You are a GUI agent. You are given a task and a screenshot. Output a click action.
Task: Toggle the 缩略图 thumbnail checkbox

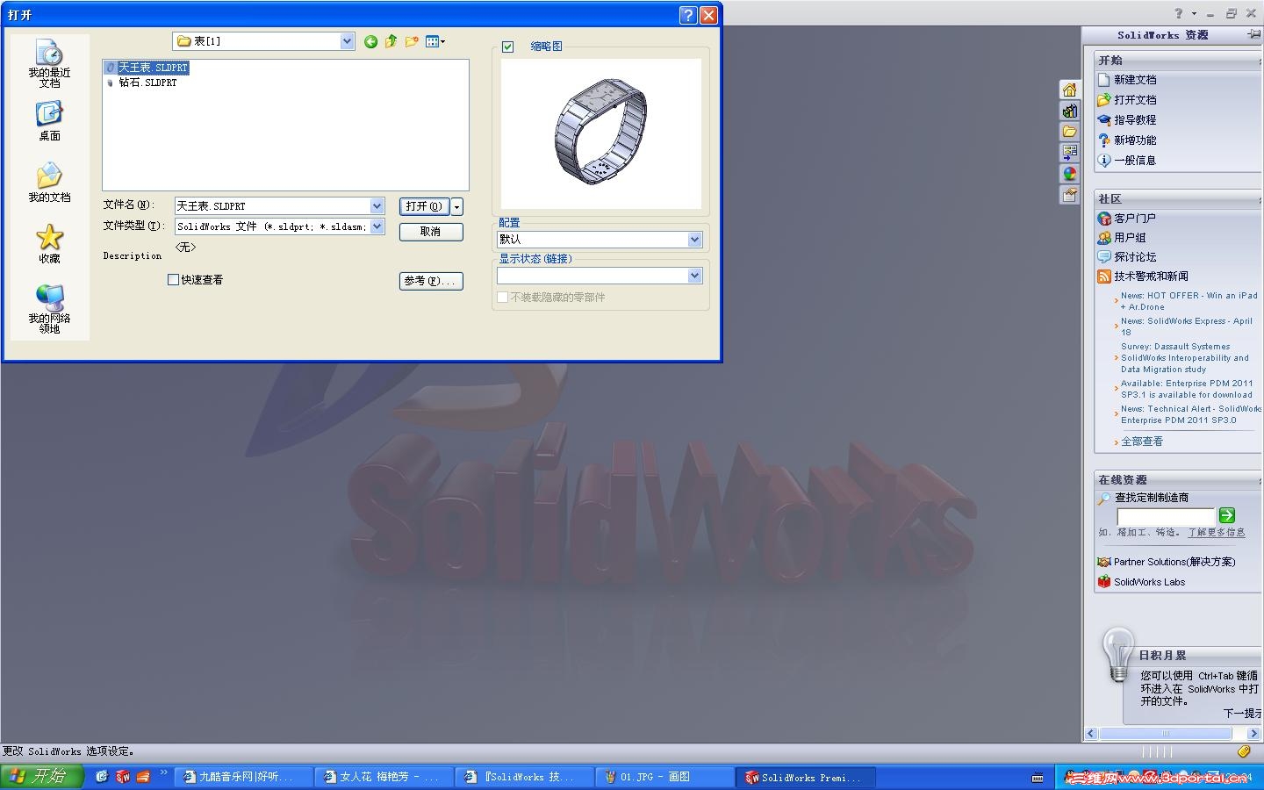click(507, 47)
